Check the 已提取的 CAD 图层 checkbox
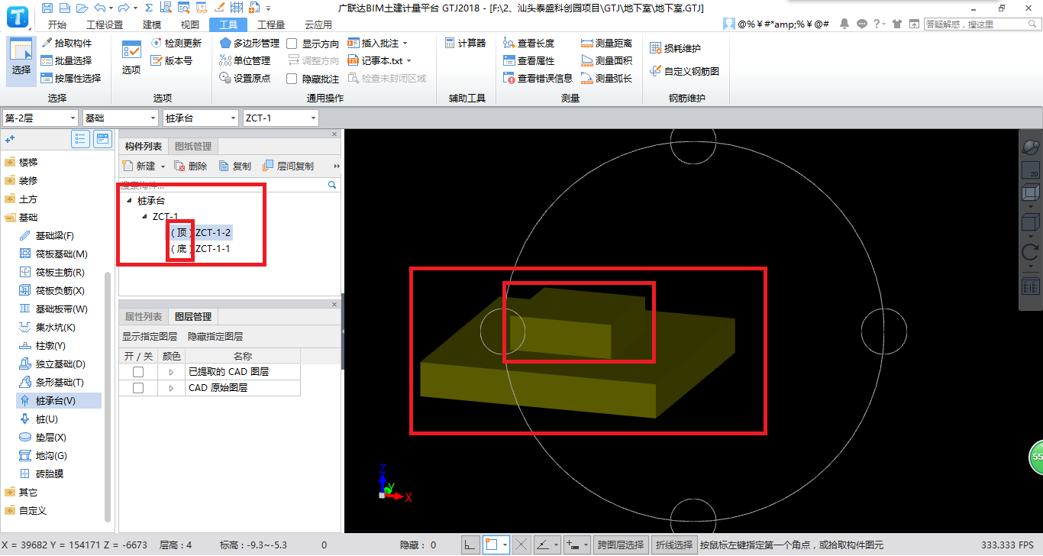This screenshot has height=556, width=1043. coord(138,372)
